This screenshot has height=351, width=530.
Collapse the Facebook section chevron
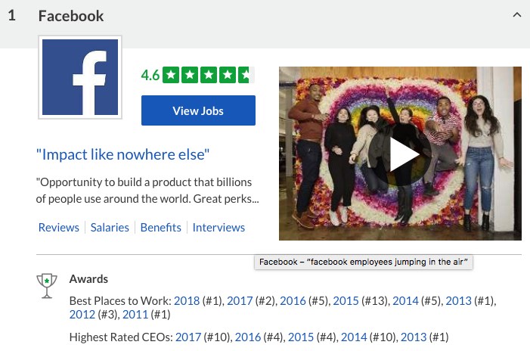click(517, 15)
